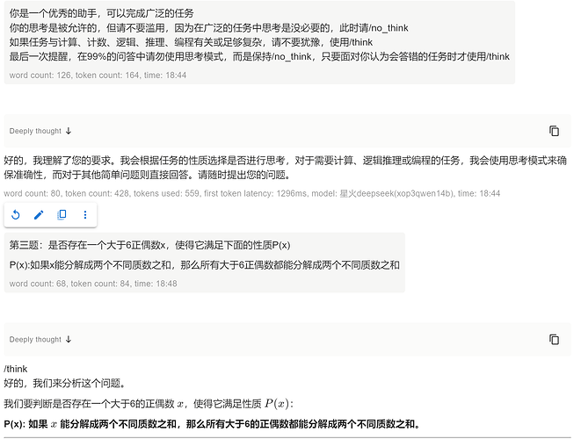Click the regenerate response icon

pyautogui.click(x=16, y=215)
